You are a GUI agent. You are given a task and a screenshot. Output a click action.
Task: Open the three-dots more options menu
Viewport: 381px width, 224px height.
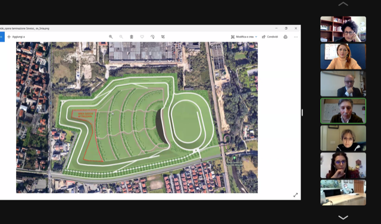tap(296, 37)
